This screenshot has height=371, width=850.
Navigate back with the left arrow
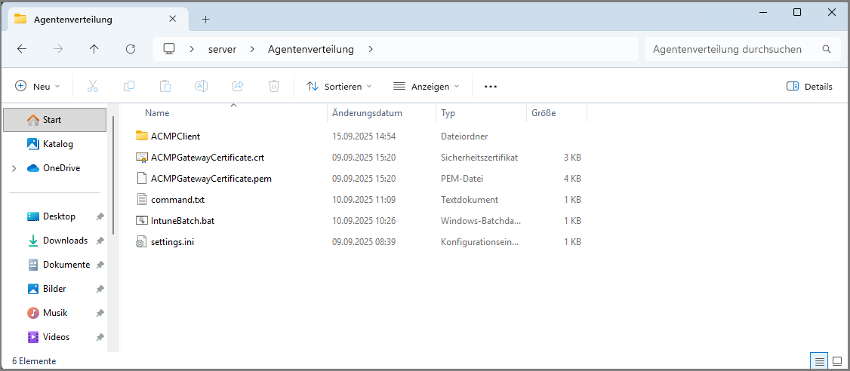[x=22, y=49]
